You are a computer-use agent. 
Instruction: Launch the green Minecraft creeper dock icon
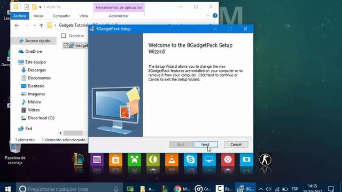click(134, 159)
